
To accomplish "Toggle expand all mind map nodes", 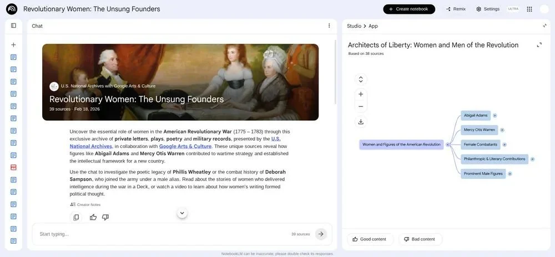I will pos(361,79).
